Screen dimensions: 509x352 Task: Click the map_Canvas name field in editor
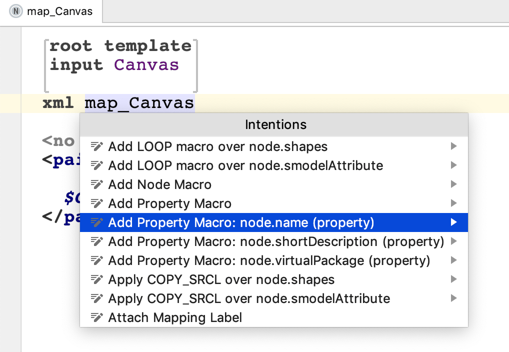[x=139, y=103]
